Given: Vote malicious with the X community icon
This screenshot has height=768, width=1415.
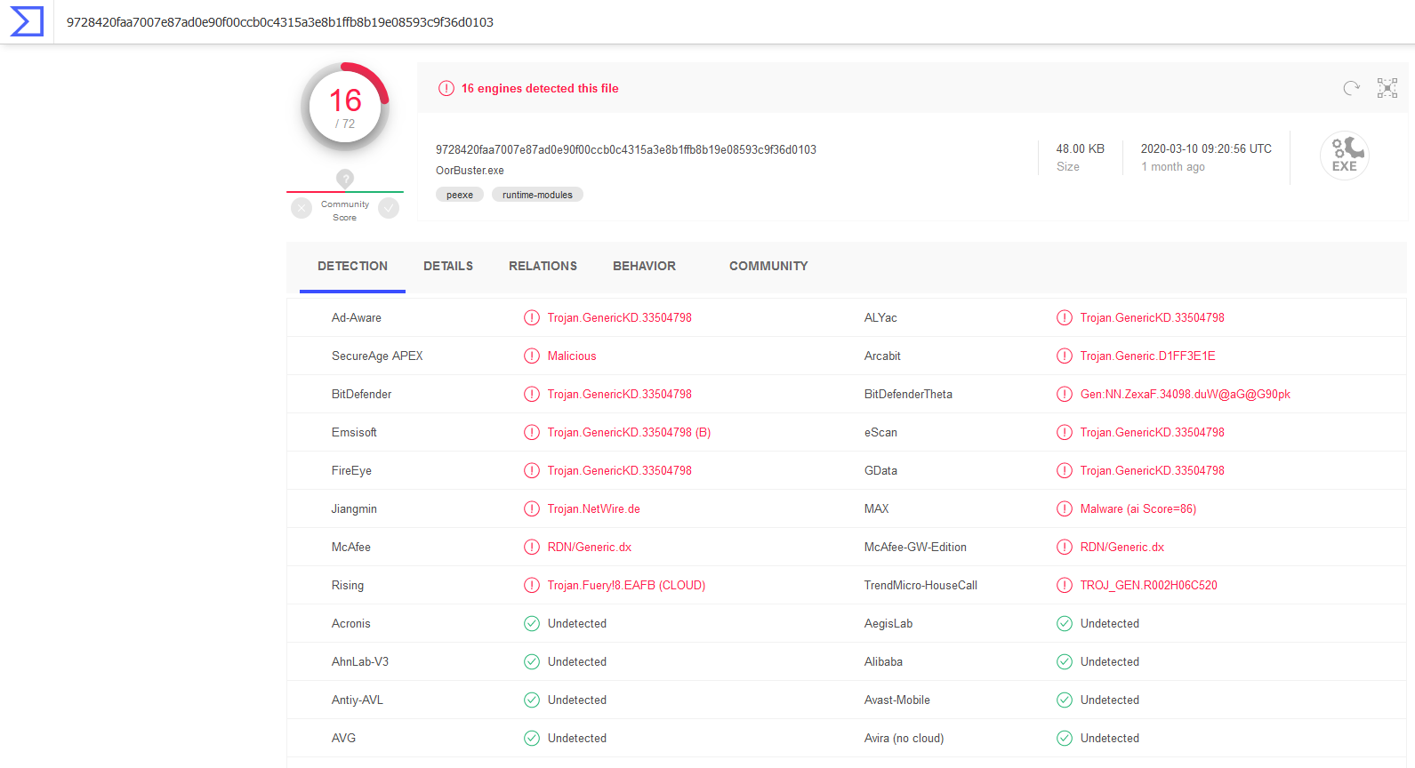Looking at the screenshot, I should coord(301,208).
